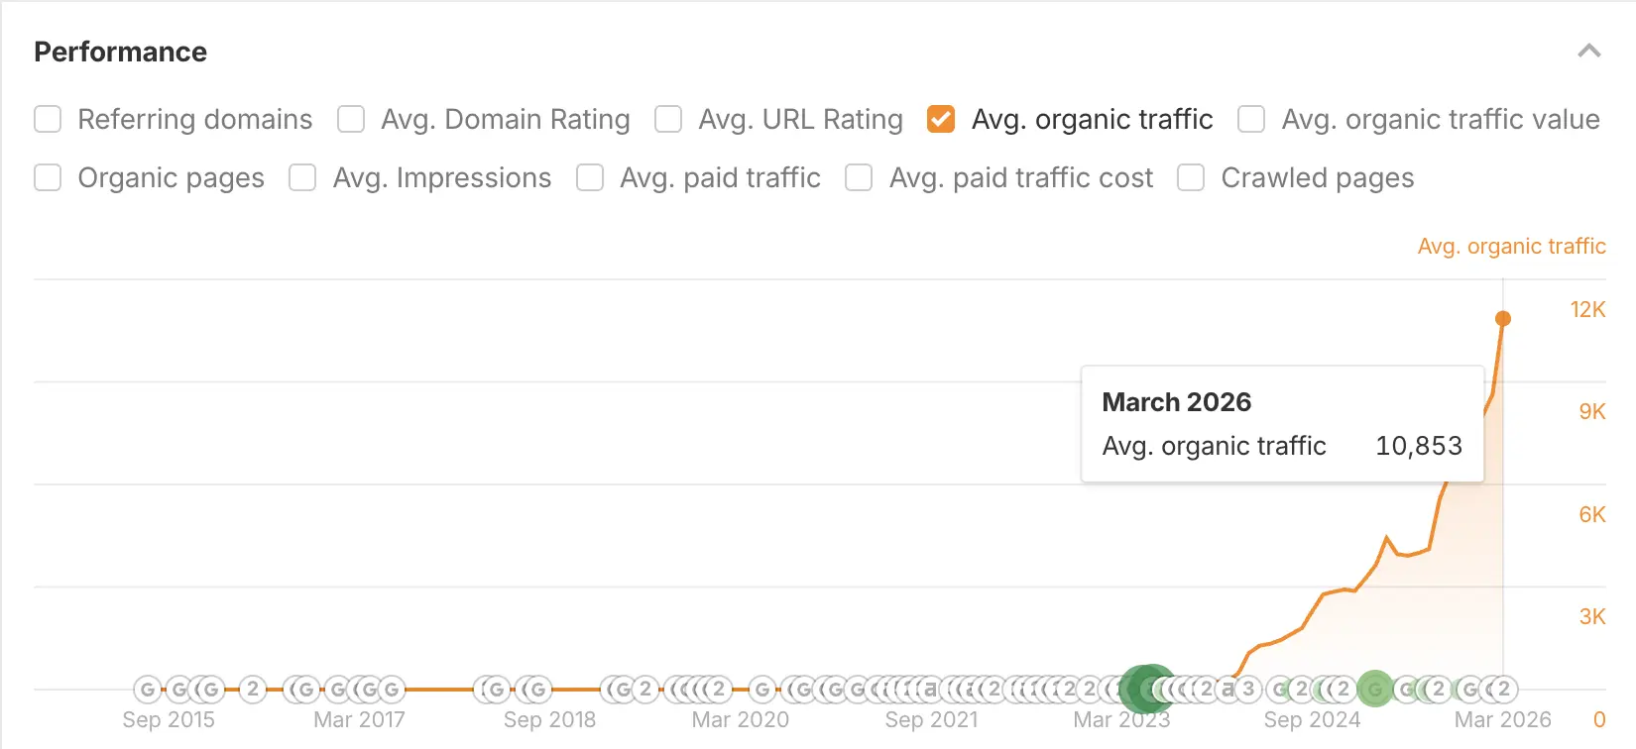The image size is (1636, 749).
Task: Click the orange peak data point
Action: pyautogui.click(x=1503, y=318)
